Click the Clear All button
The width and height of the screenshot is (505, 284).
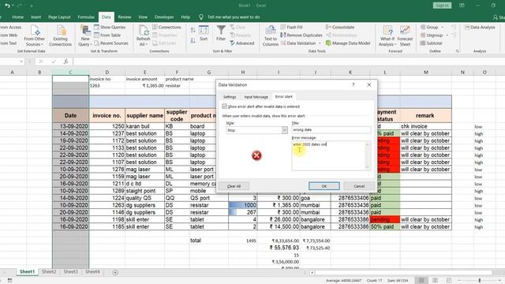[234, 186]
